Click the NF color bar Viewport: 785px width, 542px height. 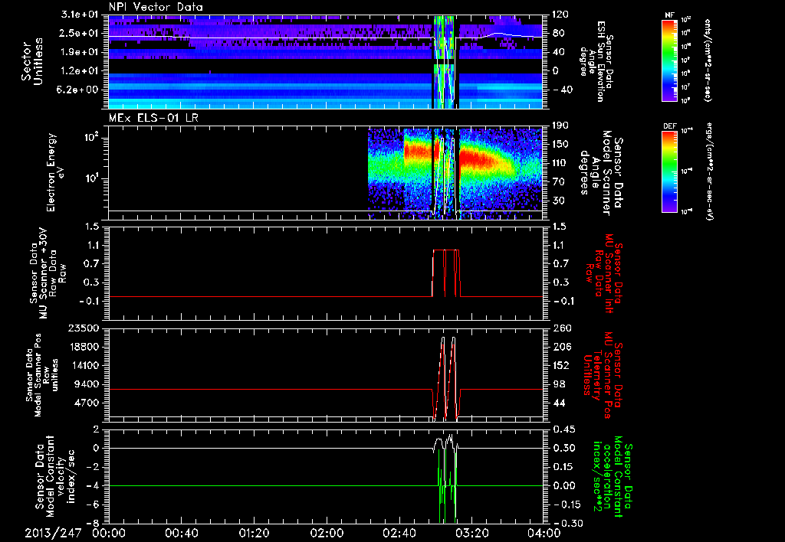coord(669,60)
